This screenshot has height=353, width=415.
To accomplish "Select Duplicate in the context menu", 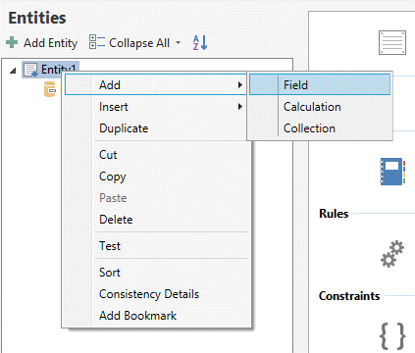I will point(124,128).
